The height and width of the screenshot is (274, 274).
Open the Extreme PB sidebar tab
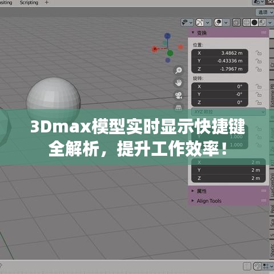[x=272, y=95]
